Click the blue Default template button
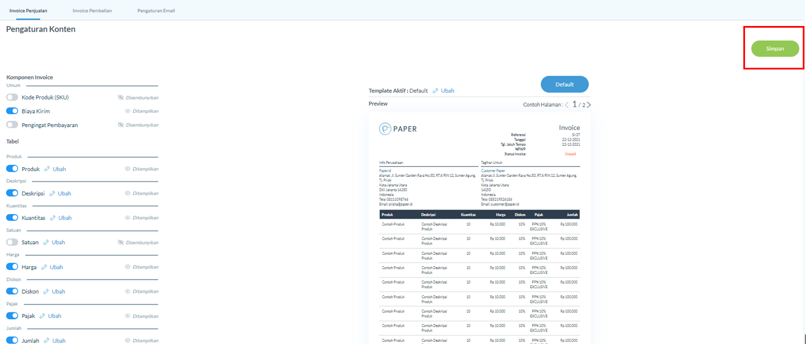The image size is (809, 344). pos(564,84)
